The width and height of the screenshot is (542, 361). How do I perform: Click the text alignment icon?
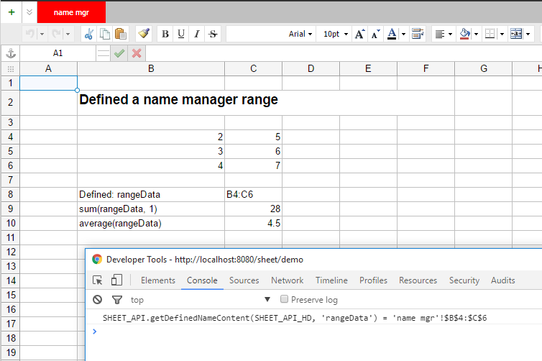click(440, 34)
